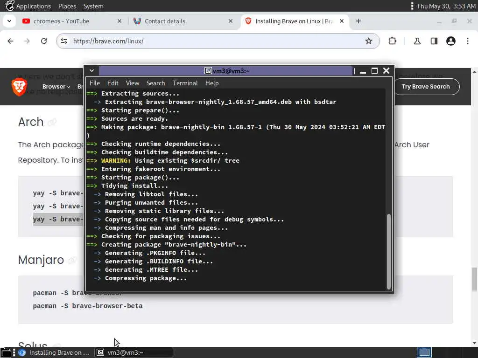Click the Manjaro section heading
The width and height of the screenshot is (478, 358).
[x=41, y=260]
